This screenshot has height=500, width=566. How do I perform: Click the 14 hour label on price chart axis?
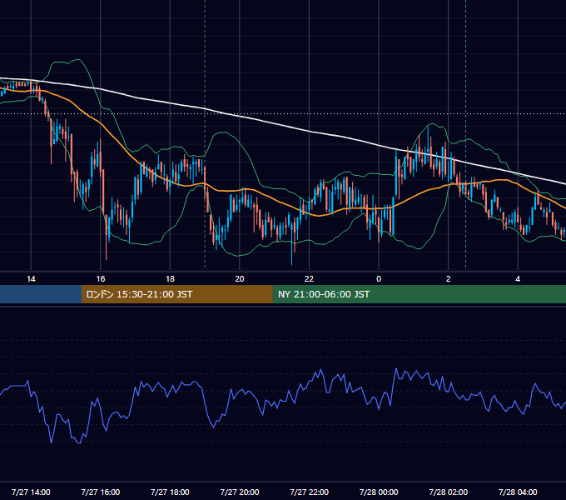pos(31,279)
